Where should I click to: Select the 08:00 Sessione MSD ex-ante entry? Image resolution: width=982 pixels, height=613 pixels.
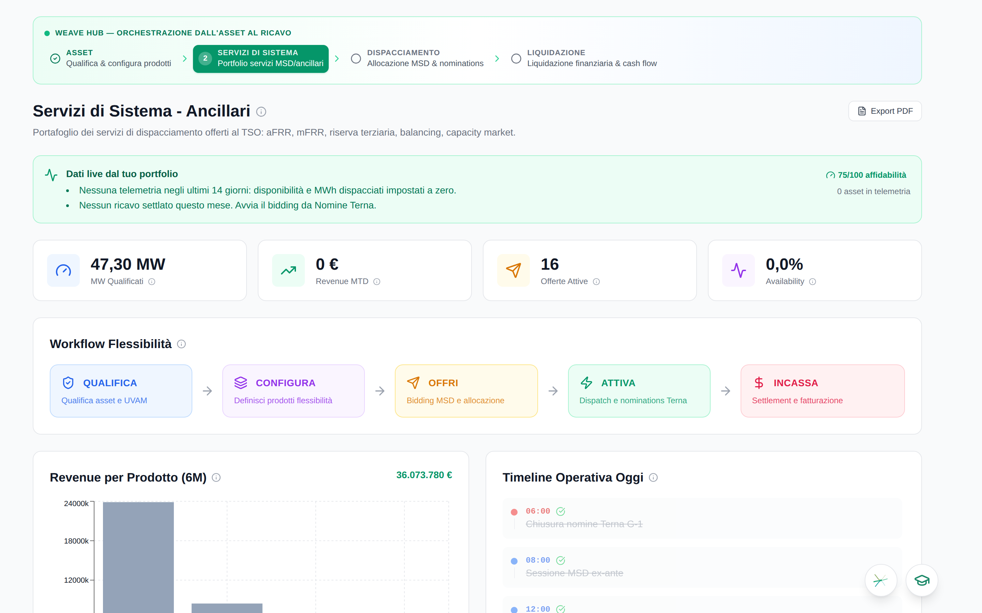[702, 567]
